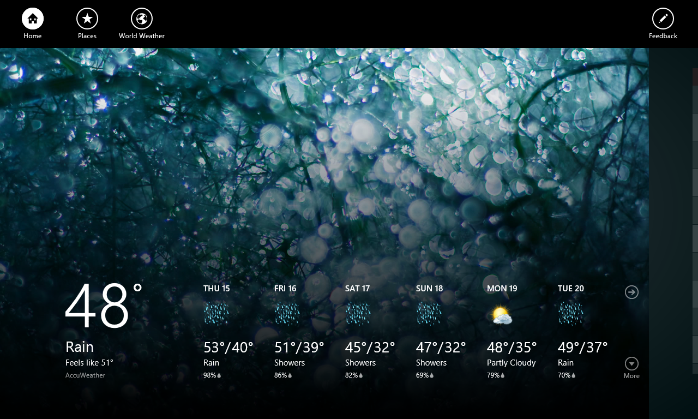Show next forecast days with the arrow
698x419 pixels.
tap(631, 292)
